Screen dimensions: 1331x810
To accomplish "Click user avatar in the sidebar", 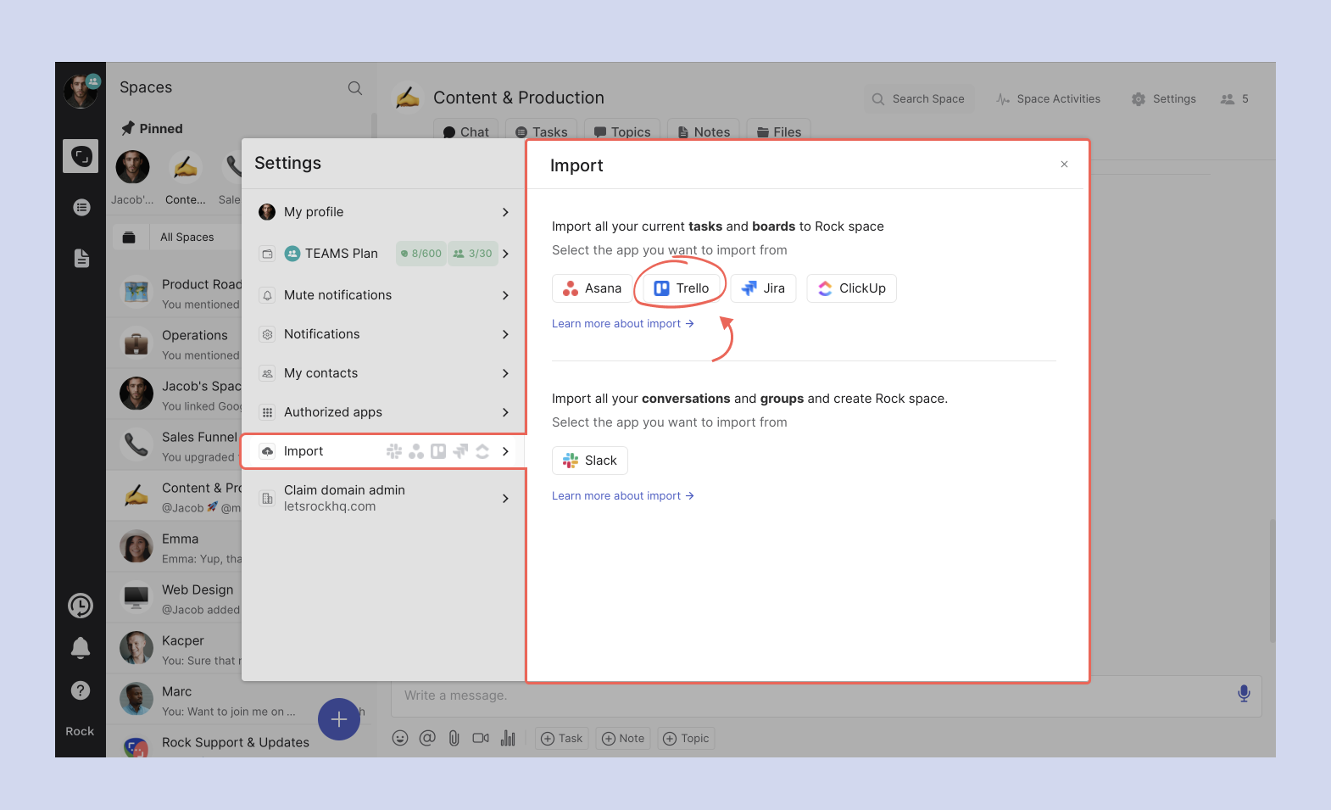I will point(81,91).
